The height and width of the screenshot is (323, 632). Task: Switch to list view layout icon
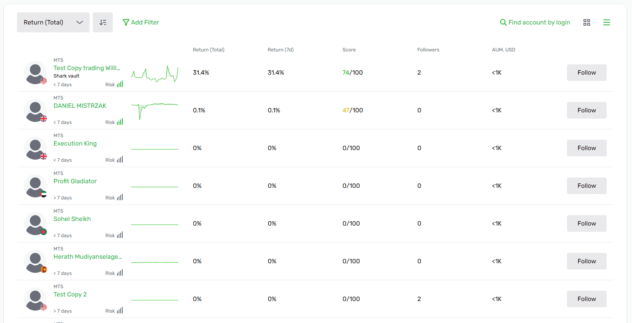tap(606, 22)
